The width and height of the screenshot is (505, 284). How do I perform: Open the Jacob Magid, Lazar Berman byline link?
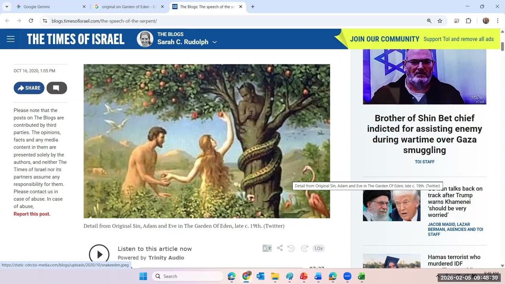[456, 229]
